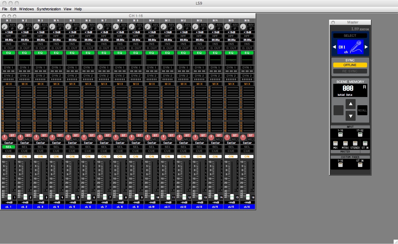Click the head amp gain knob on IN 16
398x244 pixels.
(243, 27)
